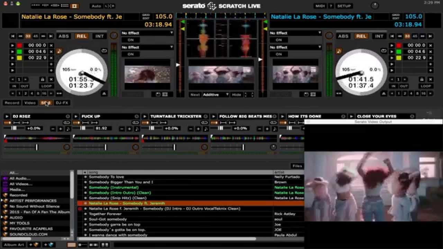Click next loop slot arrow on right deck
The image size is (443, 249).
(405, 79)
